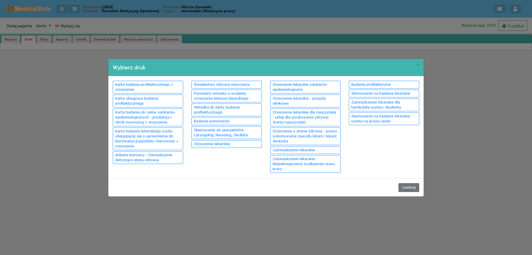
Task: Open the Raporty tab
Action: point(62,39)
